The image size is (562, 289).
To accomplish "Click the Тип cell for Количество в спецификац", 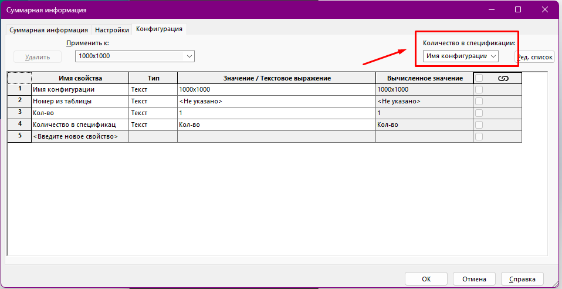I will point(153,125).
